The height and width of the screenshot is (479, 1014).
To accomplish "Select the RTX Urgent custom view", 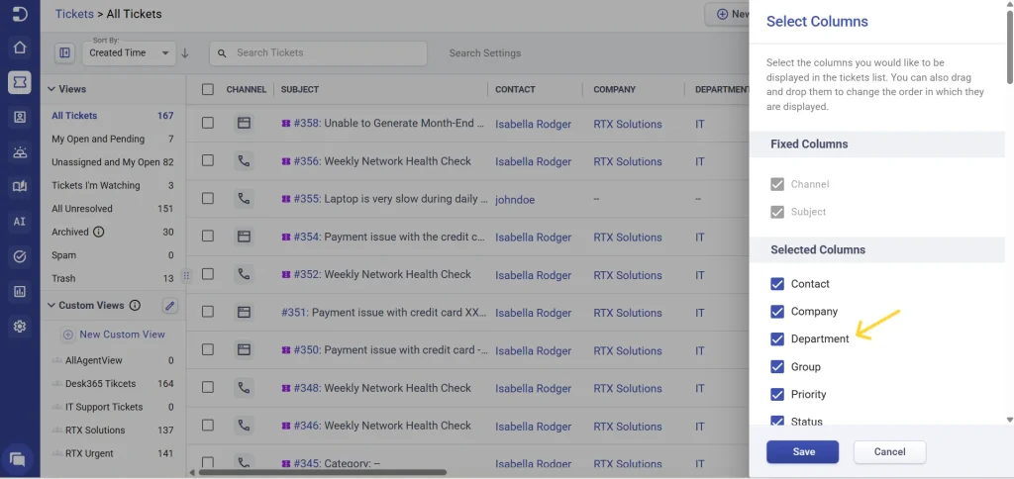I will pyautogui.click(x=89, y=453).
